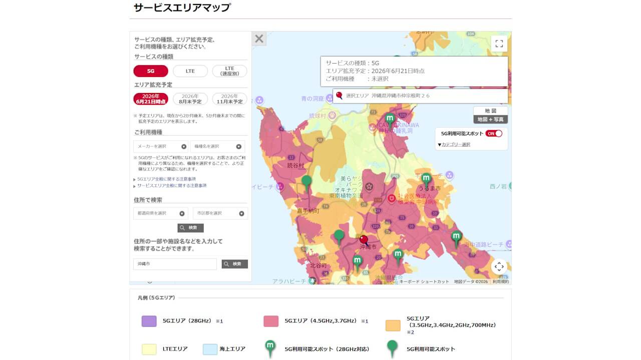The image size is (641, 360).
Task: Click the red selected-area pin at 沖縄市
Action: click(x=364, y=241)
